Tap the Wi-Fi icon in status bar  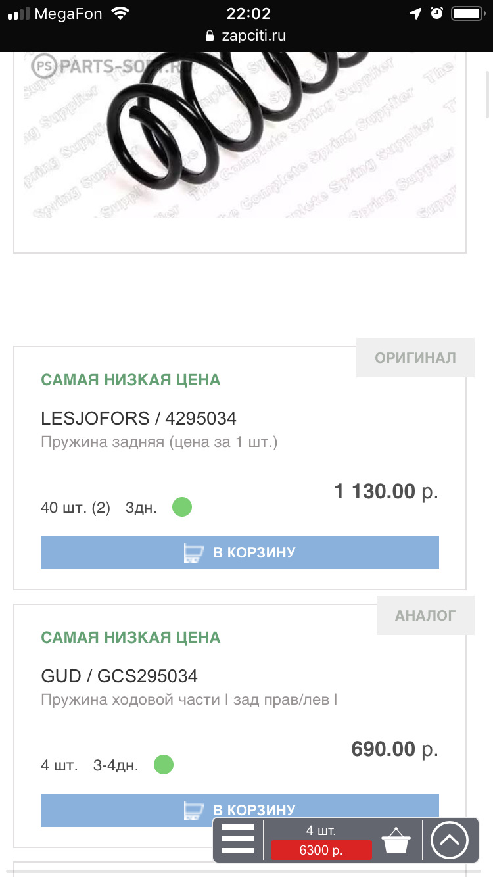pos(120,13)
